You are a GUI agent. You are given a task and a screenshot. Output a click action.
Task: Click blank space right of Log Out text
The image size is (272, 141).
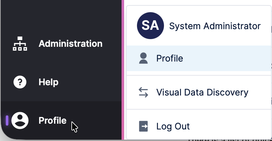pos(231,126)
